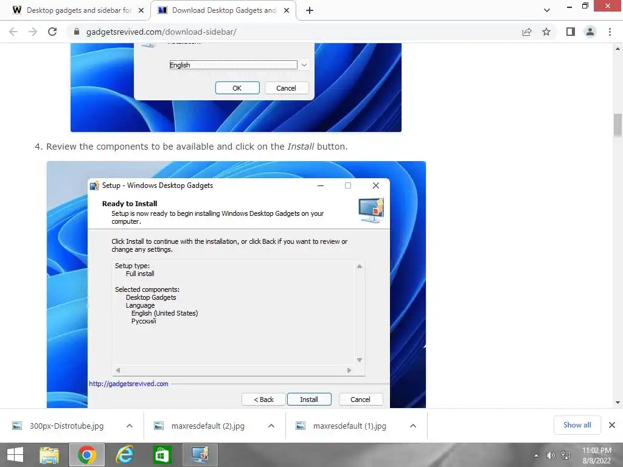623x467 pixels.
Task: Click the < Back button
Action: coord(264,400)
